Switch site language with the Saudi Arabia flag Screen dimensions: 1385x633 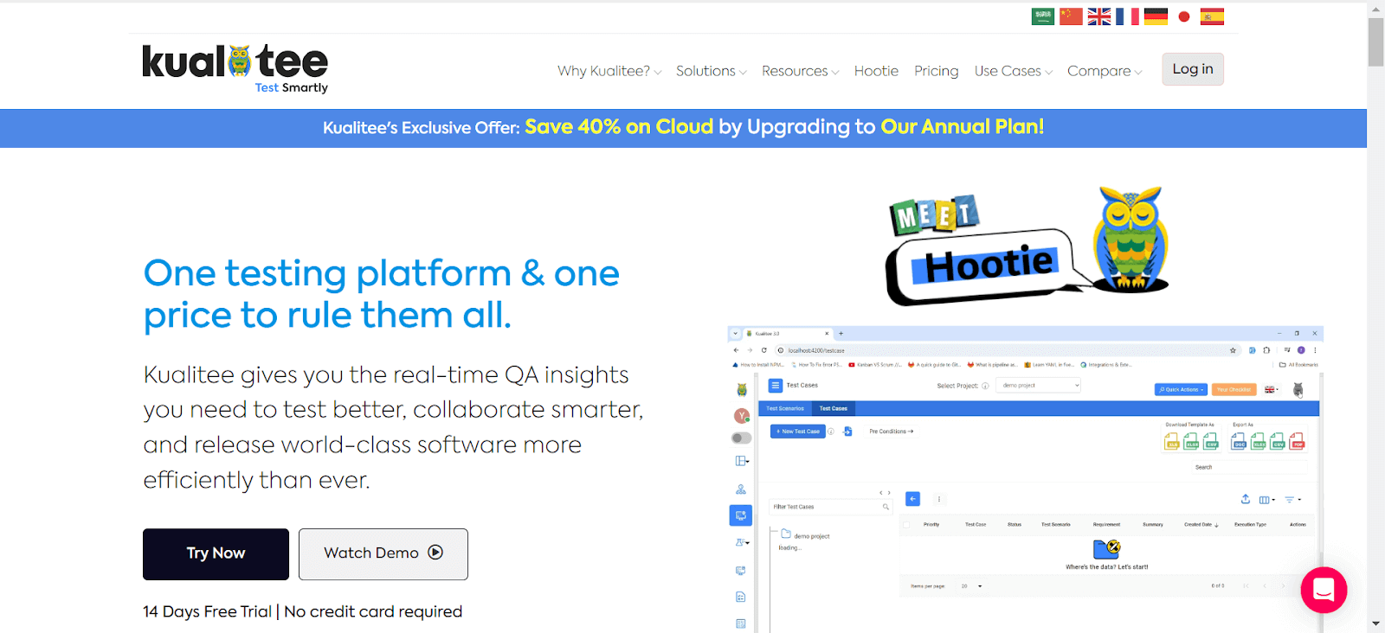tap(1043, 16)
